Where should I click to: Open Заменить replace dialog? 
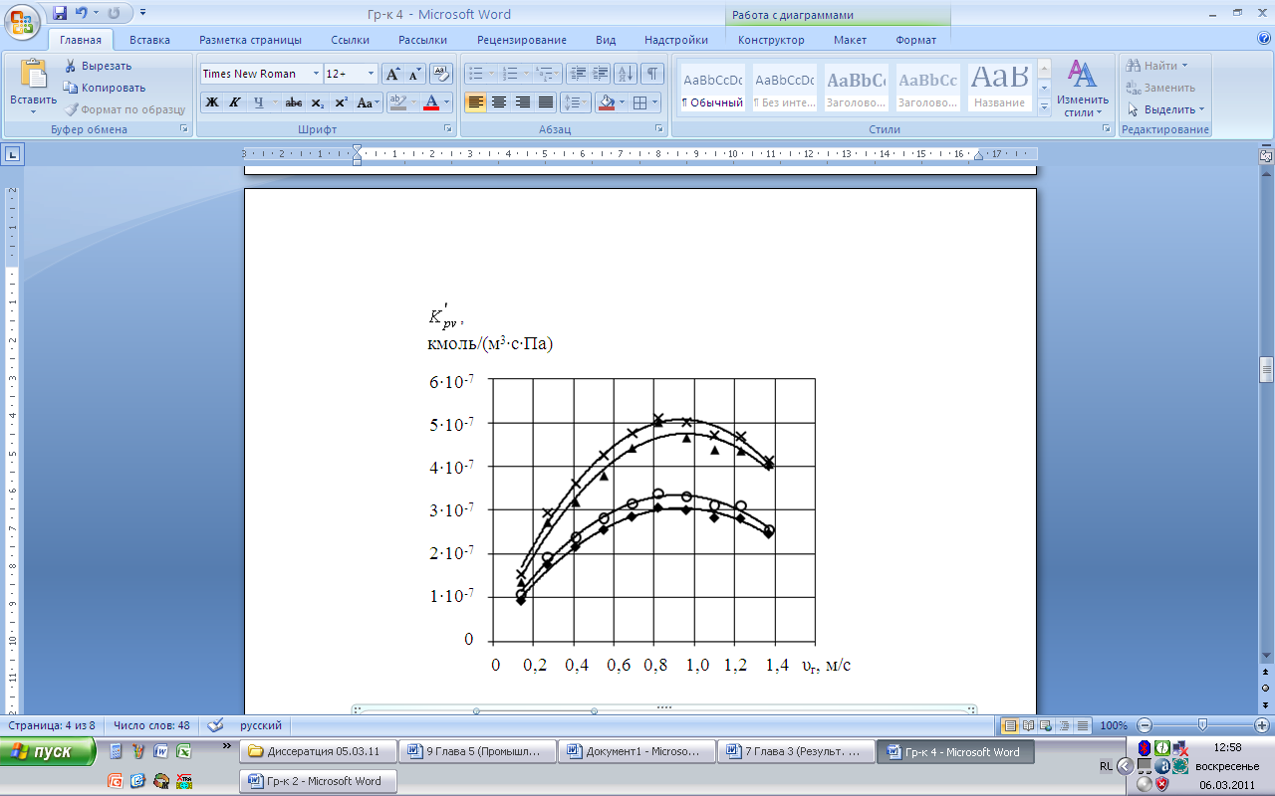point(1160,88)
